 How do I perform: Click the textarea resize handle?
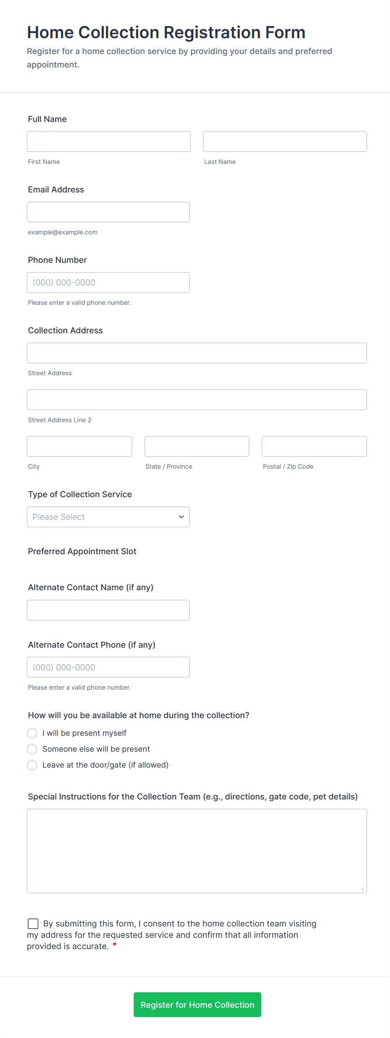(363, 889)
